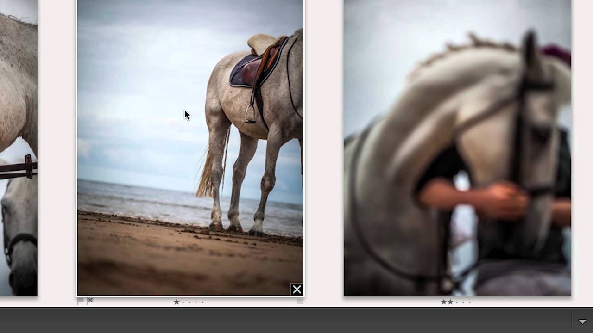
Task: Set one-star rating on beach horse photo
Action: [177, 302]
